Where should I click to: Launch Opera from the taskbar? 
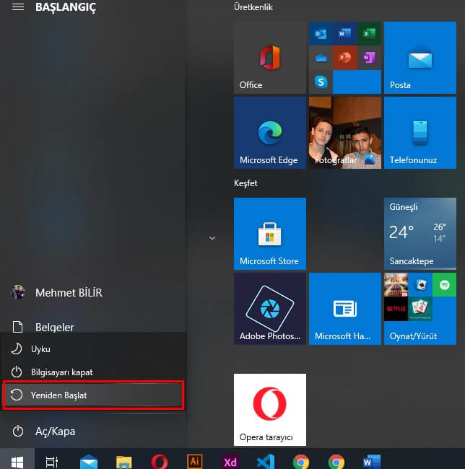point(159,462)
